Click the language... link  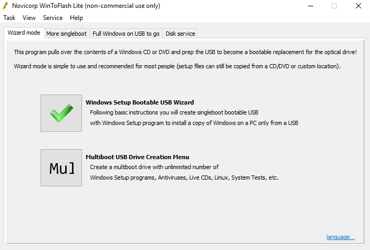coord(341,237)
